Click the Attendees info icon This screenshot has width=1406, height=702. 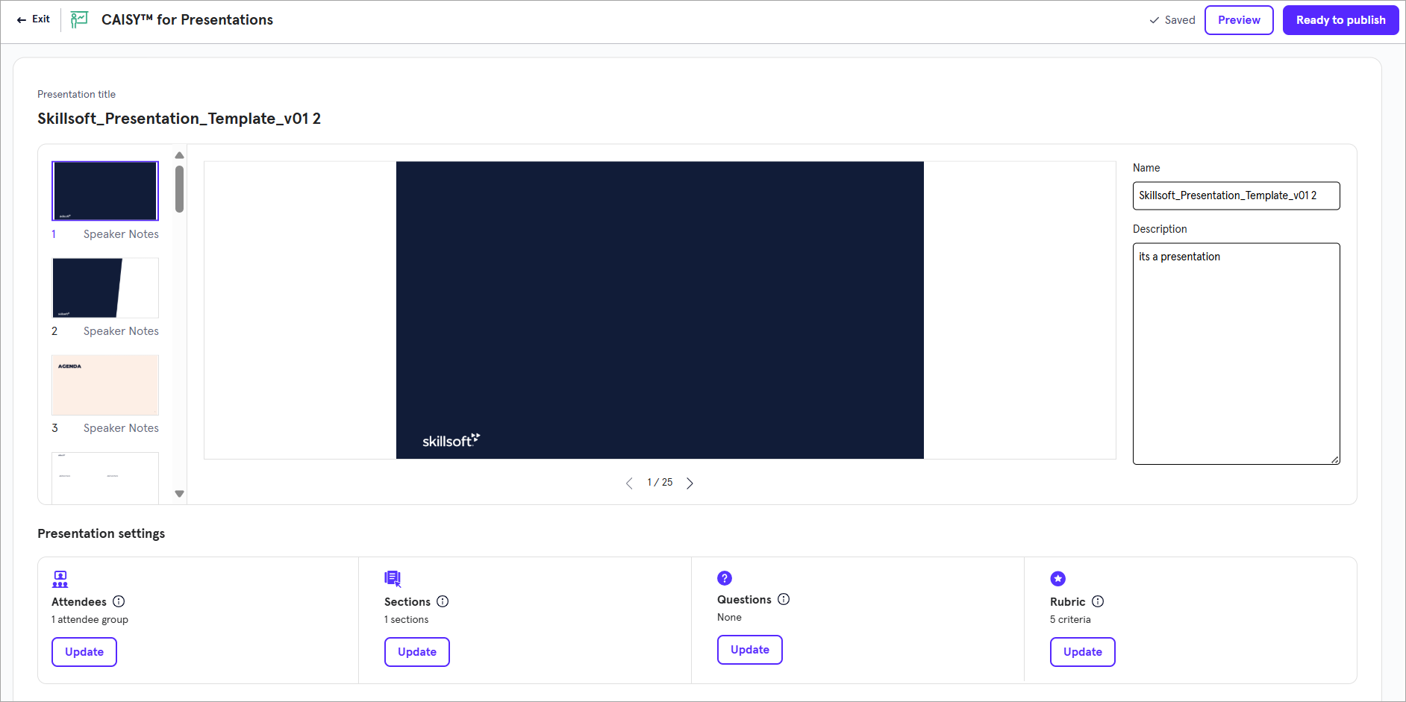(119, 602)
